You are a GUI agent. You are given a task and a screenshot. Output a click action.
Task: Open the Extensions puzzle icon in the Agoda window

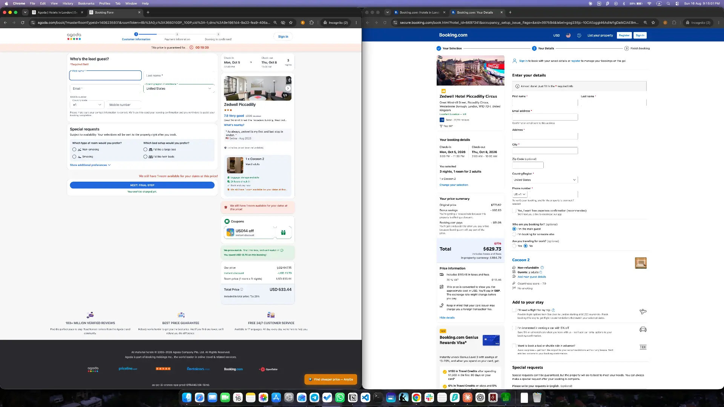tap(311, 23)
